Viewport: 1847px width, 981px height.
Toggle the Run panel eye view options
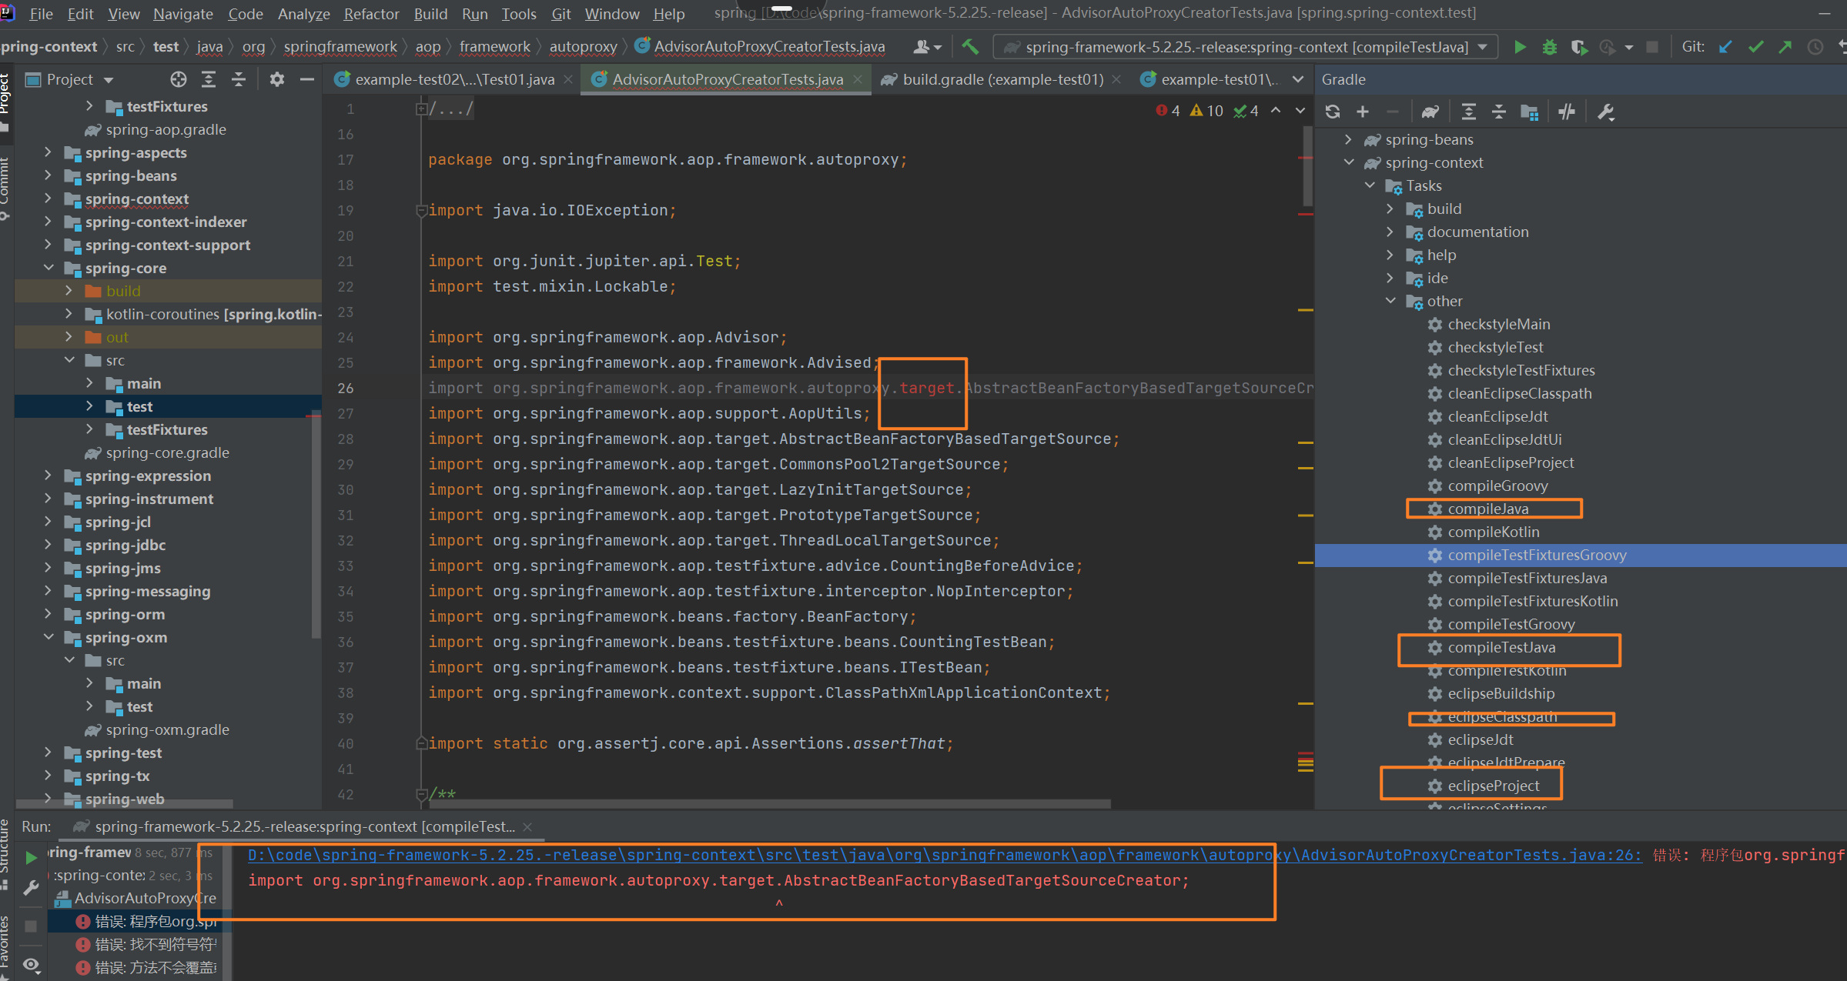(x=31, y=964)
